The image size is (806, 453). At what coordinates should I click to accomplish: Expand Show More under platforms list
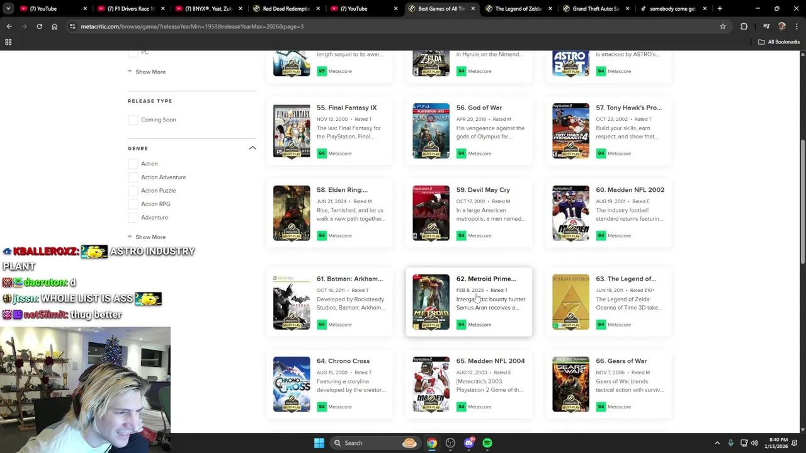pos(147,72)
